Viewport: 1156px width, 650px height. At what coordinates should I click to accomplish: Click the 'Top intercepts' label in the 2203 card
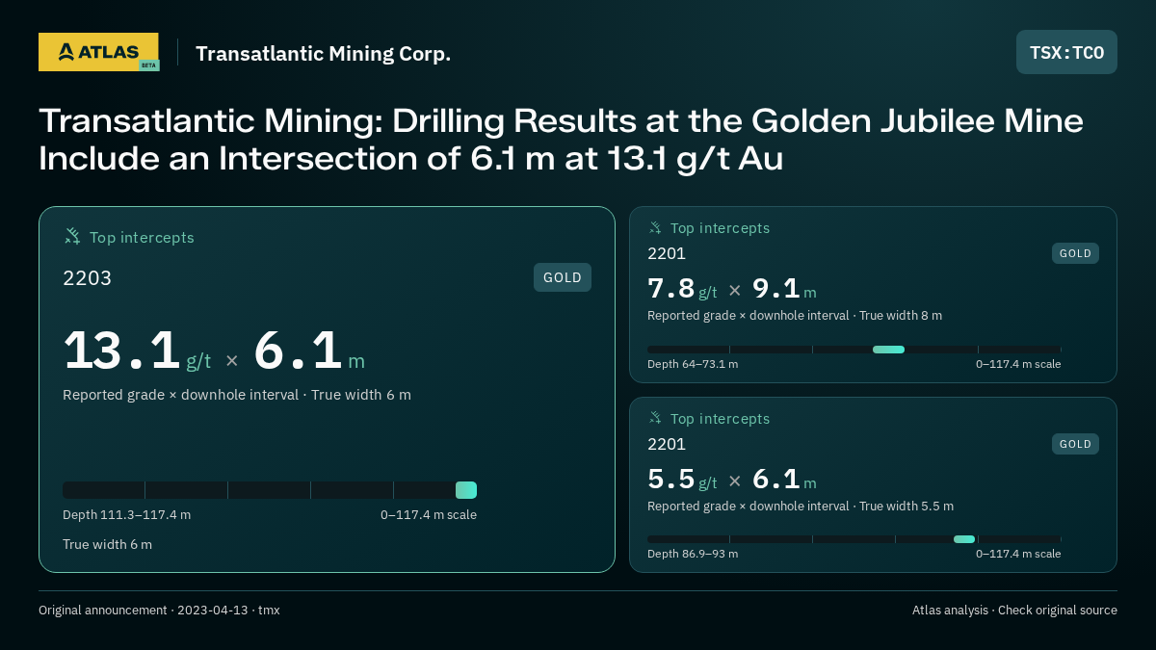tap(142, 237)
